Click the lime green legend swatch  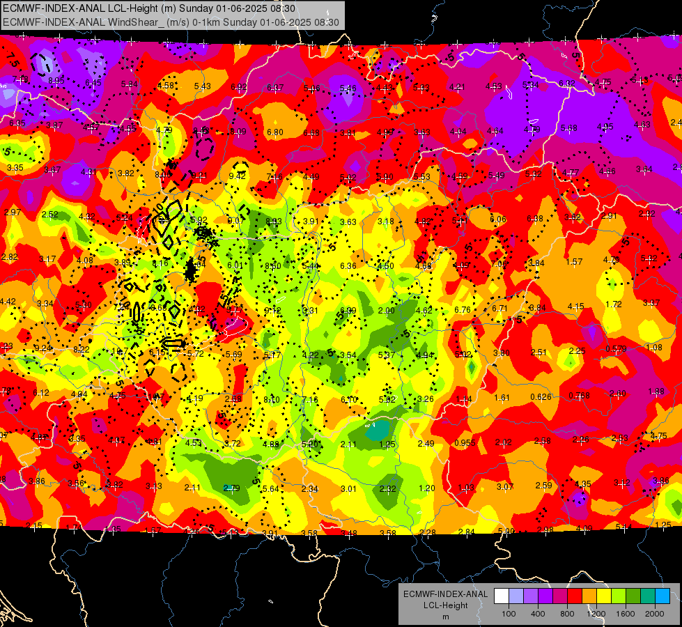coord(619,596)
